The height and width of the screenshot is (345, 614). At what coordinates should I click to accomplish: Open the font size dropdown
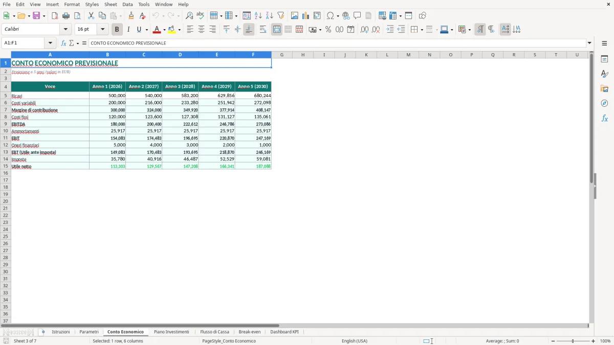(x=102, y=30)
